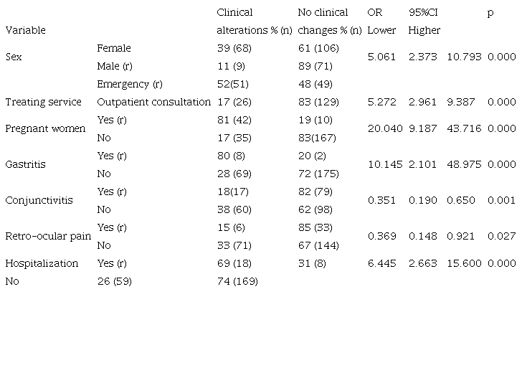
Task: Click the "39 (68)" clinical alterations cell
Action: (234, 48)
